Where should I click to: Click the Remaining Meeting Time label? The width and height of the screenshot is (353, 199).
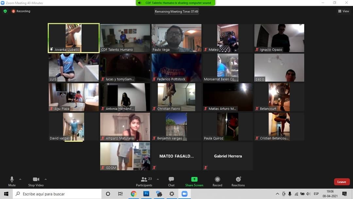point(176,11)
